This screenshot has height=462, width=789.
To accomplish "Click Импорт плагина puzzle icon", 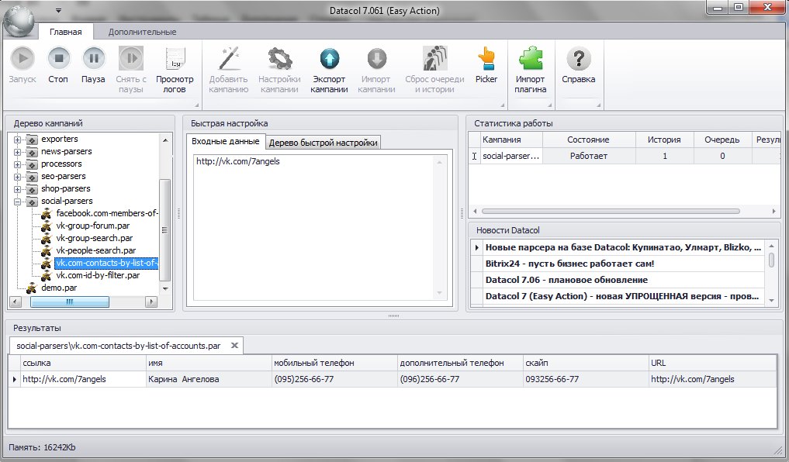I will tap(531, 59).
